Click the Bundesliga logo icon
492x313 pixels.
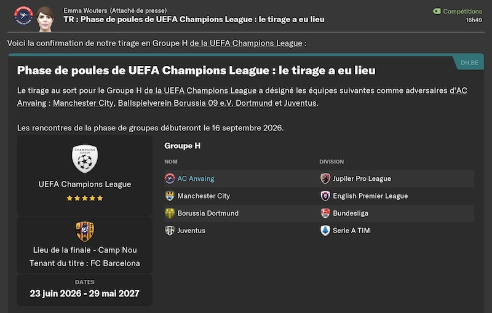point(325,213)
